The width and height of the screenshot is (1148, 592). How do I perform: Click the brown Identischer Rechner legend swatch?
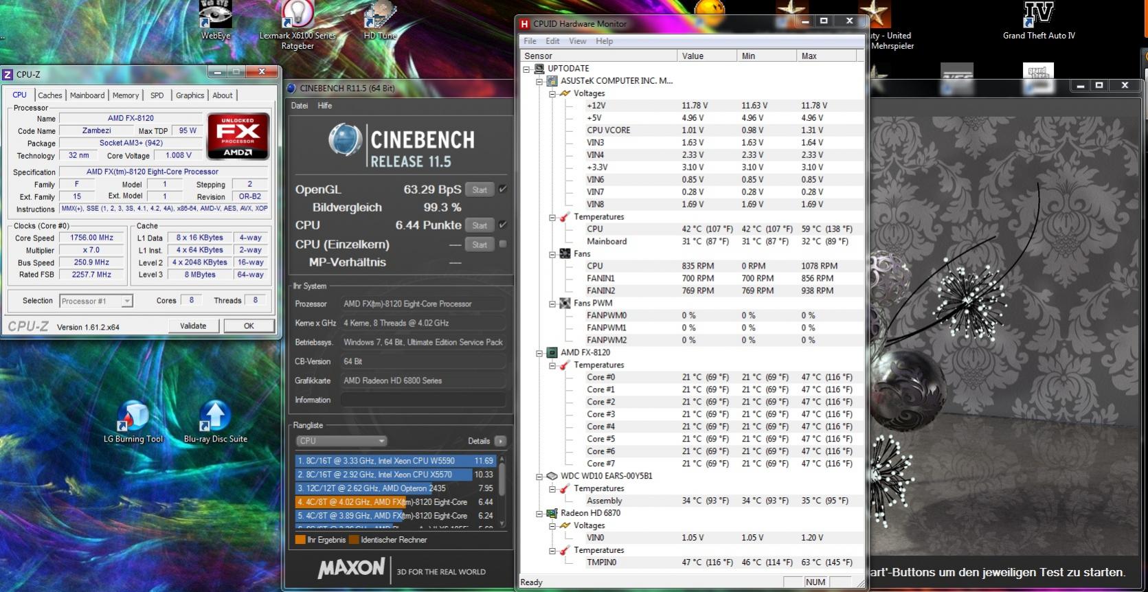(x=353, y=540)
